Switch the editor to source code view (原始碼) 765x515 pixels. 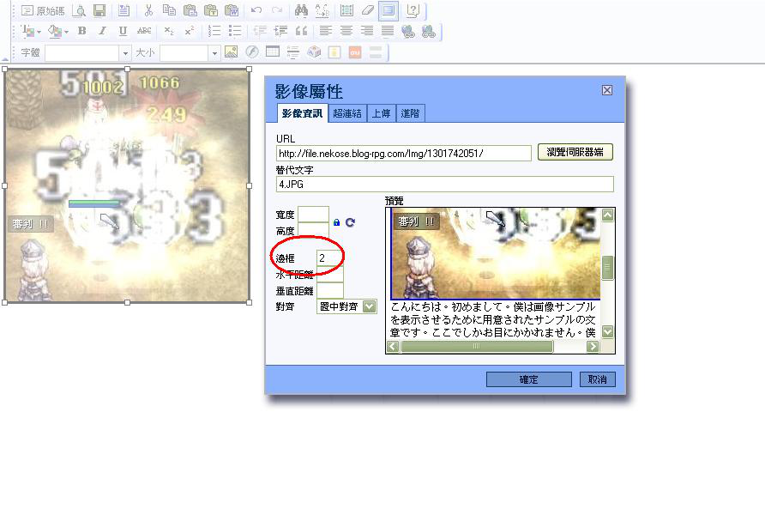pyautogui.click(x=43, y=10)
